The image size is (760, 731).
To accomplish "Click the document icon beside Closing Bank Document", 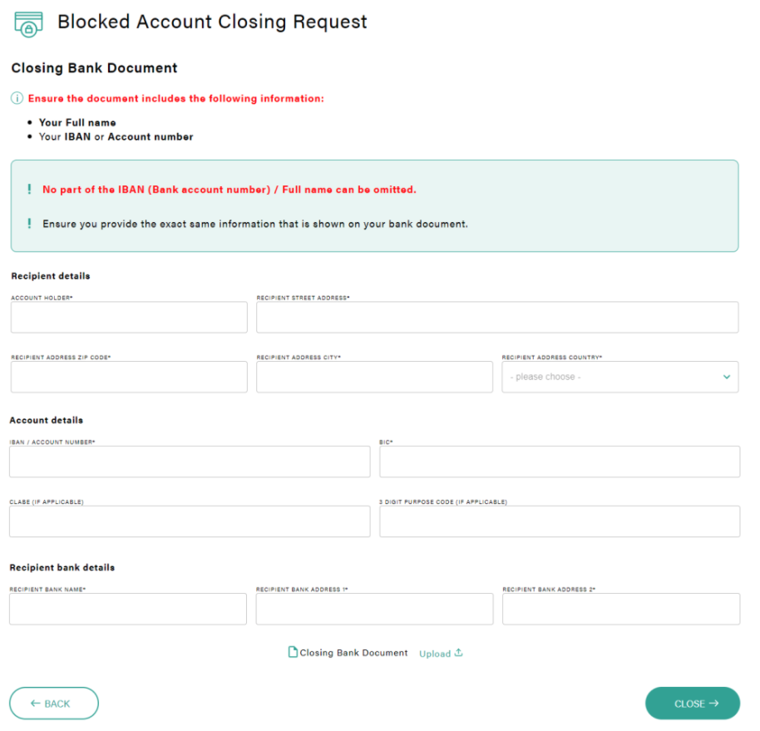I will point(293,652).
